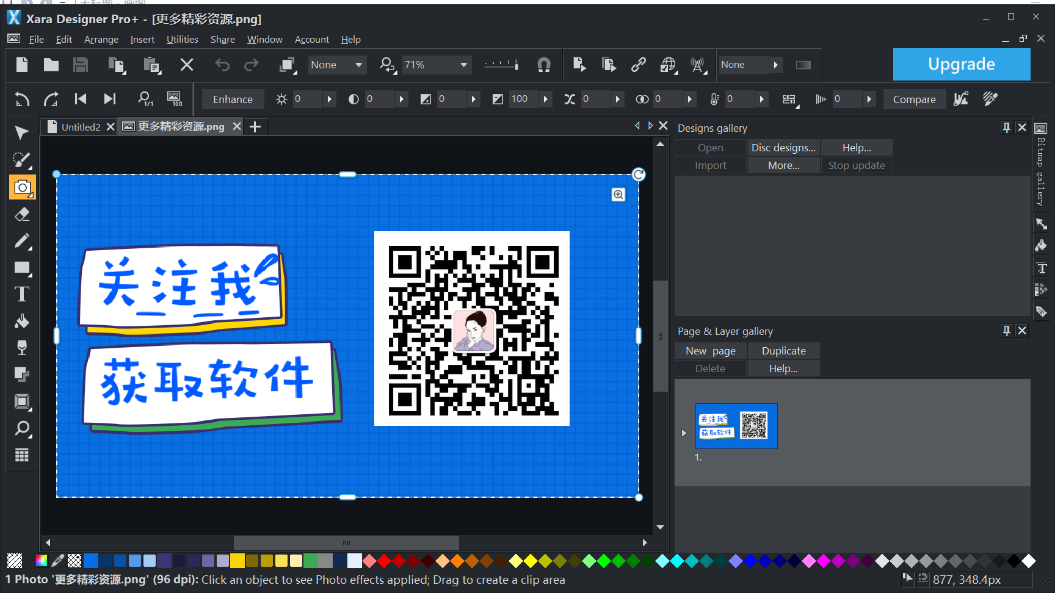Open the Window menu
The height and width of the screenshot is (593, 1055).
pos(264,39)
